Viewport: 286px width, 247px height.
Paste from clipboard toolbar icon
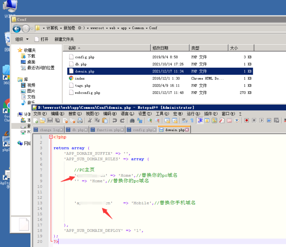coord(105,121)
